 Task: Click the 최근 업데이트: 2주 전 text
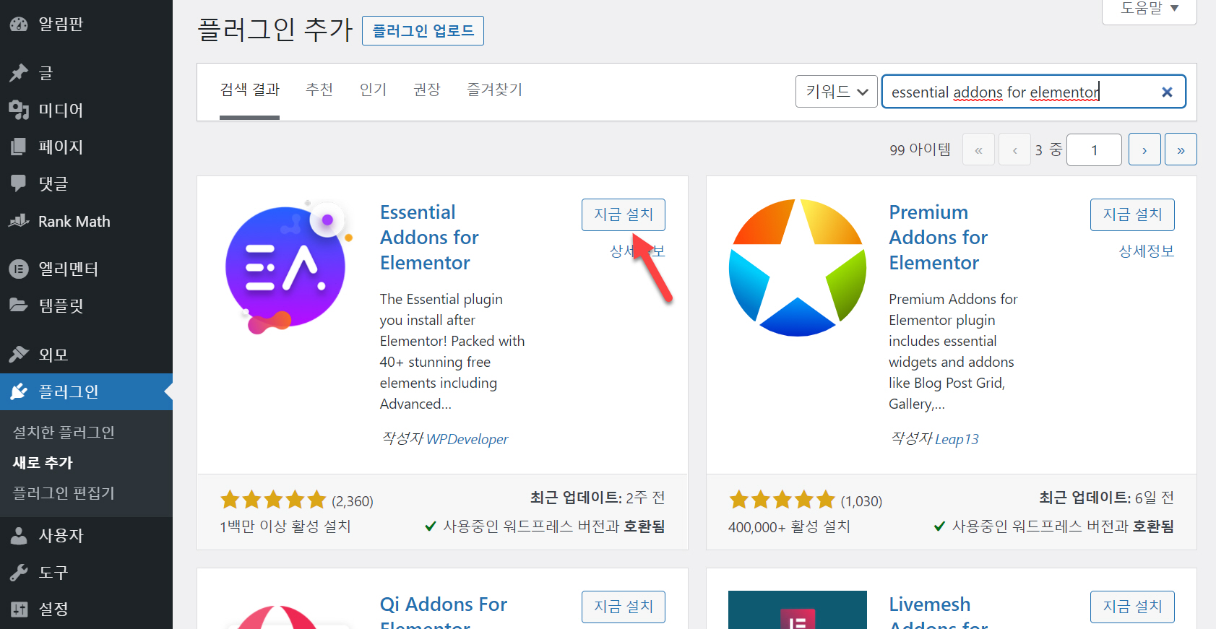point(598,498)
